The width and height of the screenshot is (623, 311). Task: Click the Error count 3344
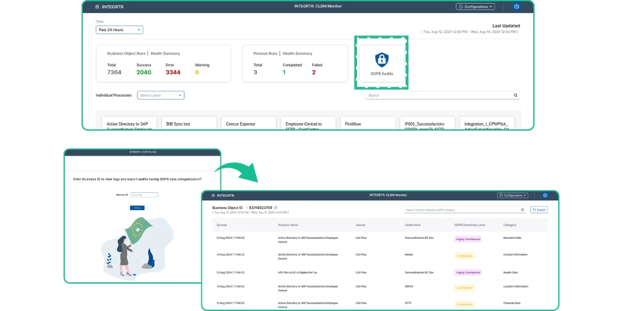(173, 72)
